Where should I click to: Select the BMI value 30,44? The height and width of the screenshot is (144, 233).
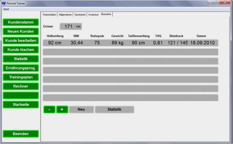(x=77, y=43)
